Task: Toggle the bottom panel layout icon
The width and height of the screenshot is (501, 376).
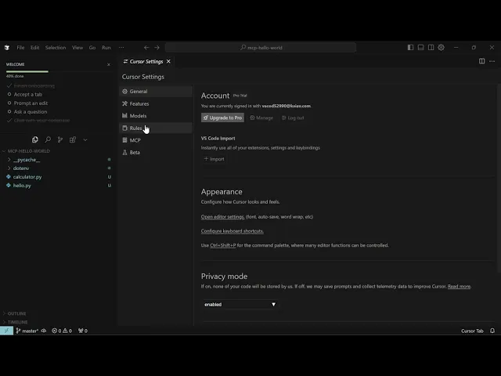Action: (x=421, y=47)
